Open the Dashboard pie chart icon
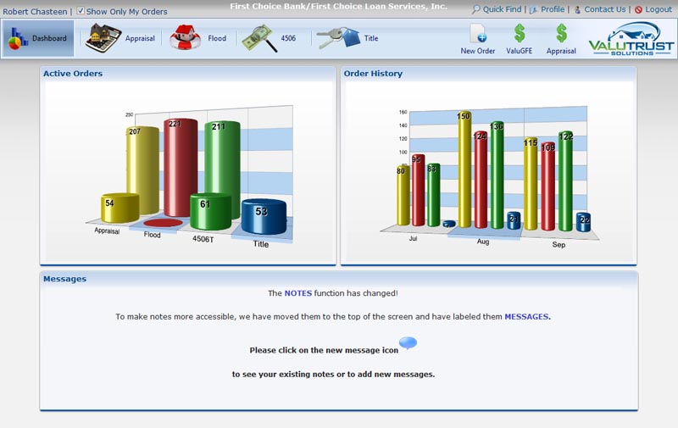 click(x=17, y=39)
